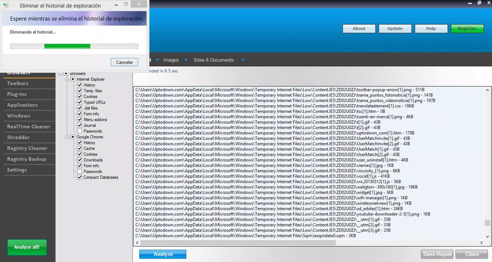Image resolution: width=492 pixels, height=262 pixels.
Task: Select the iesqmdata0.sqm - 3KB row
Action: pos(245,236)
